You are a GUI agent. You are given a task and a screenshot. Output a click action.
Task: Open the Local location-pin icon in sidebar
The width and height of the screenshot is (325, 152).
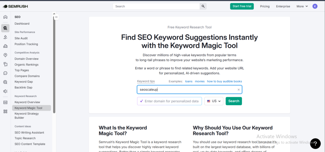point(5,55)
